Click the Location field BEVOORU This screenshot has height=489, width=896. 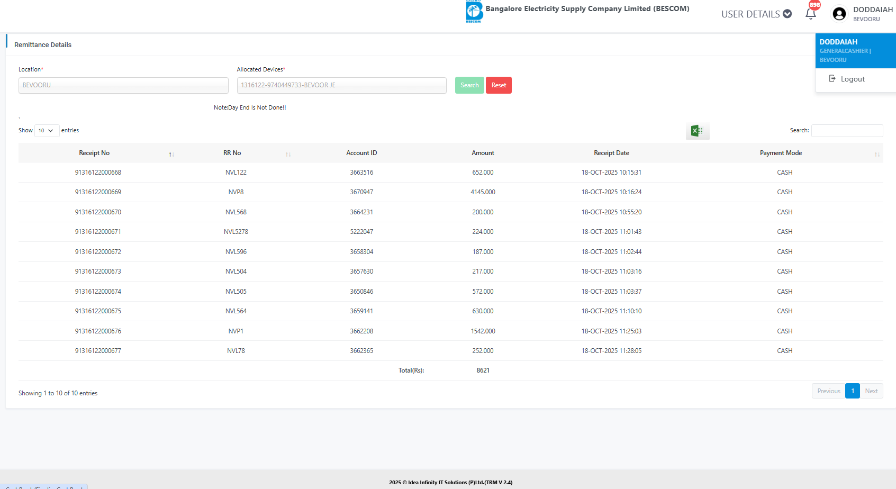pos(123,85)
